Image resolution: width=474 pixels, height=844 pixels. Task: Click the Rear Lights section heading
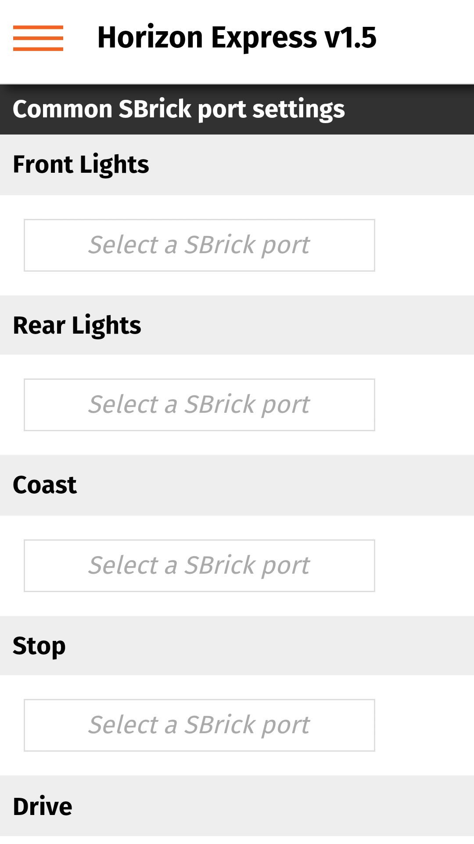click(x=77, y=326)
